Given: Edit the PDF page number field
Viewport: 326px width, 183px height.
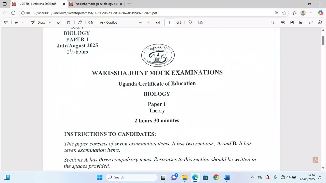Looking at the screenshot, I should (x=169, y=22).
